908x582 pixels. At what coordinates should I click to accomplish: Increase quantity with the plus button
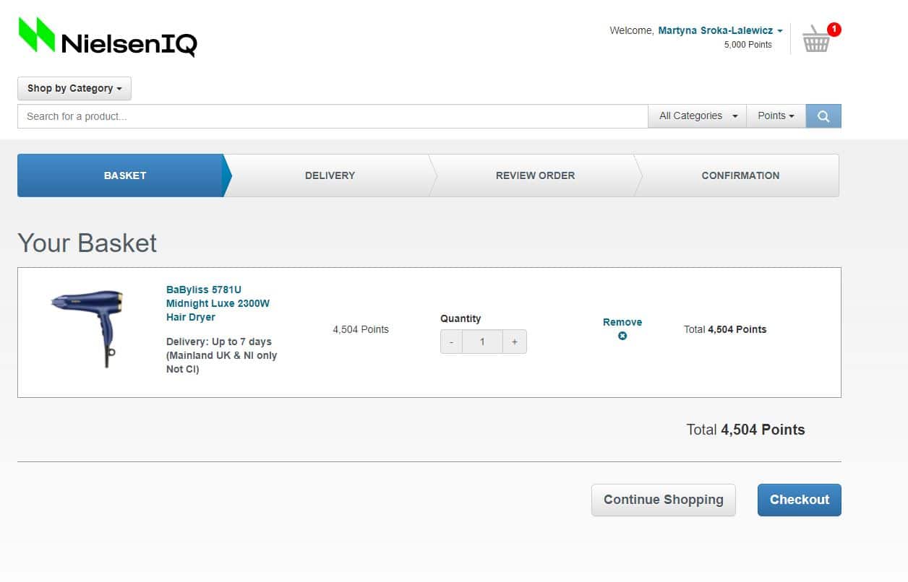515,342
